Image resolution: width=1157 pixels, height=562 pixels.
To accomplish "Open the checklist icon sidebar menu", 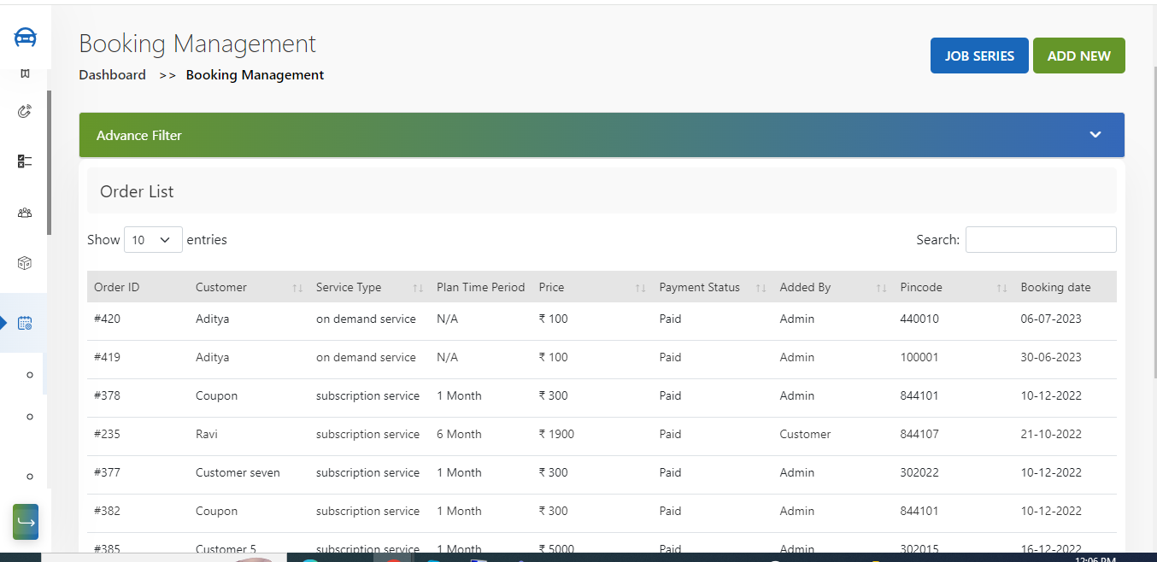I will click(x=25, y=161).
